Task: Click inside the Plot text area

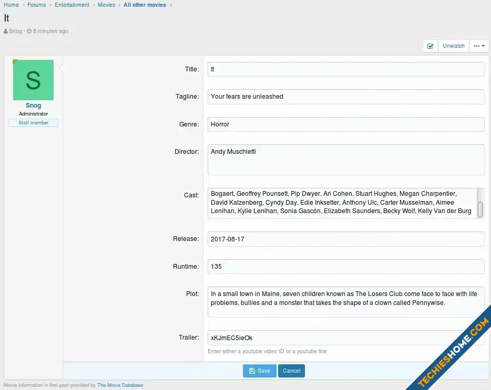Action: (x=346, y=302)
